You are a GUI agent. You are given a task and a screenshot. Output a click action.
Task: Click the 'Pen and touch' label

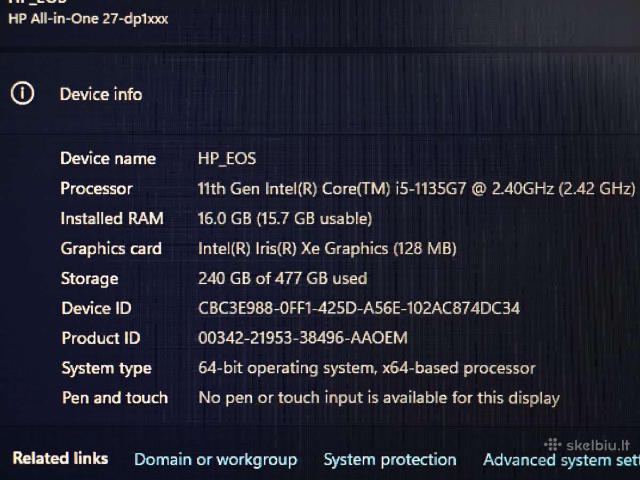[115, 398]
